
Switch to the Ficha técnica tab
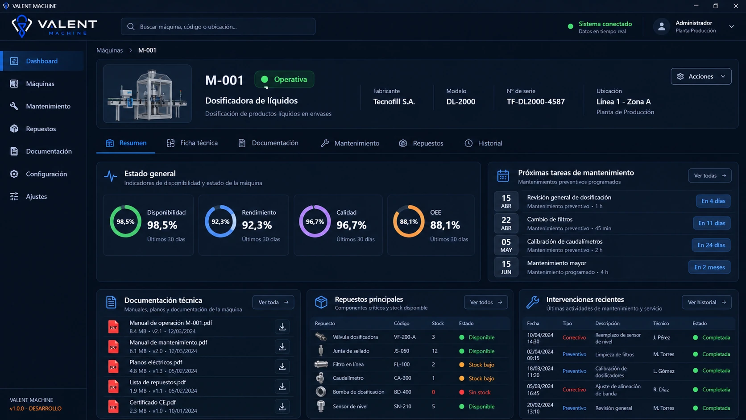[192, 143]
